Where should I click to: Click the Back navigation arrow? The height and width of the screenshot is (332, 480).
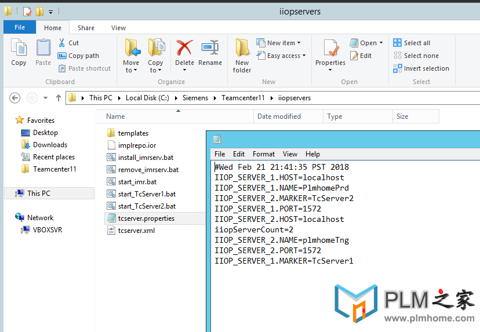click(x=14, y=98)
